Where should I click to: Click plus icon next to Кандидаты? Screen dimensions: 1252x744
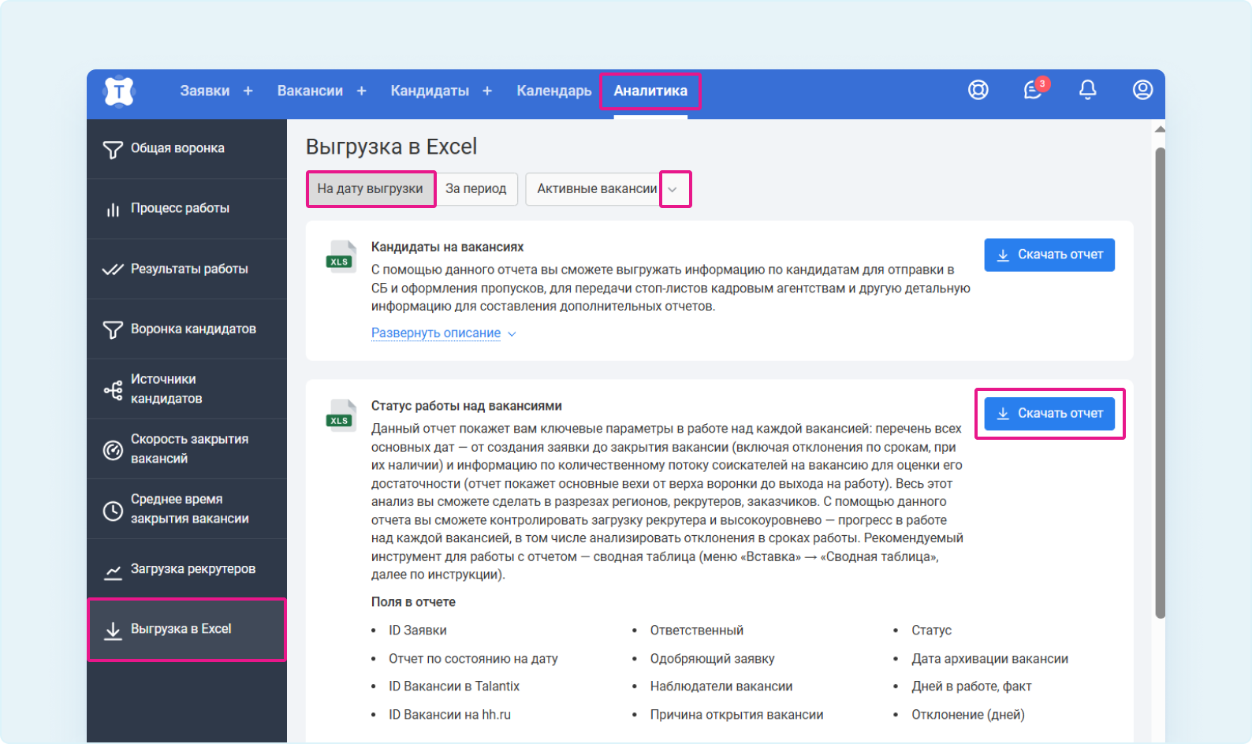click(487, 91)
